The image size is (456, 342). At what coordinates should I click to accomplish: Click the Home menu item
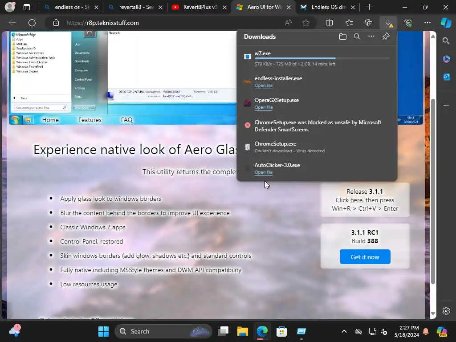click(x=50, y=120)
